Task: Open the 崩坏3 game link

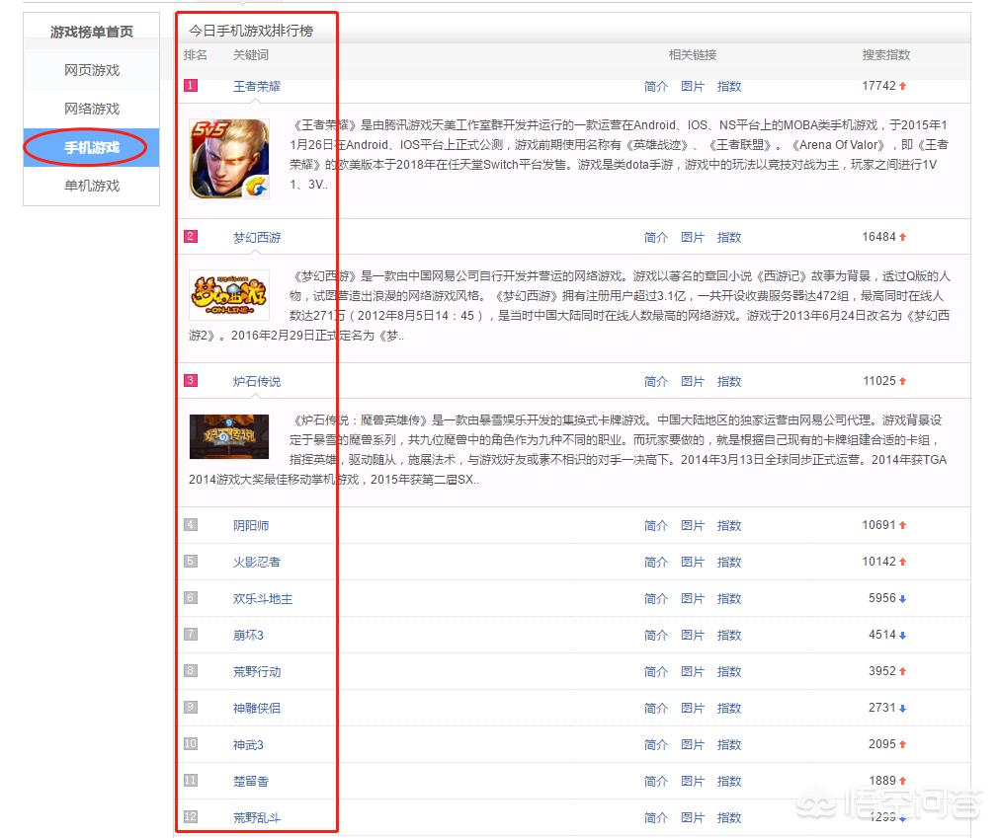Action: [x=248, y=636]
